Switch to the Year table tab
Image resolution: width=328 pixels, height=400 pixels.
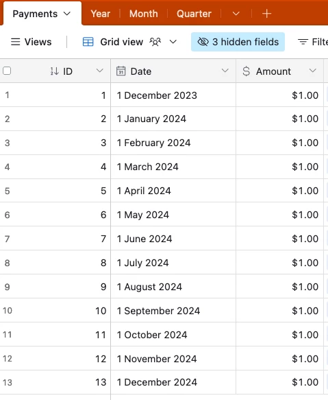pyautogui.click(x=101, y=14)
